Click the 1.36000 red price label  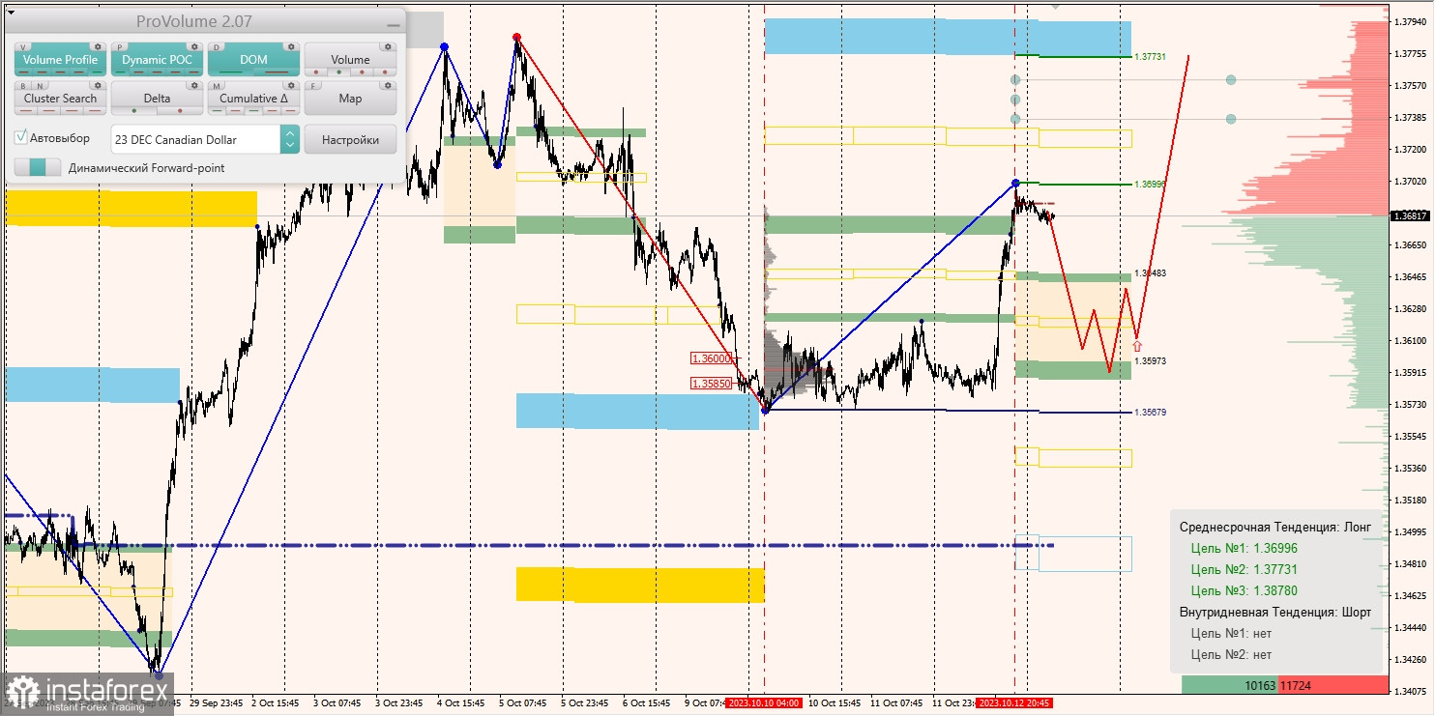point(712,358)
